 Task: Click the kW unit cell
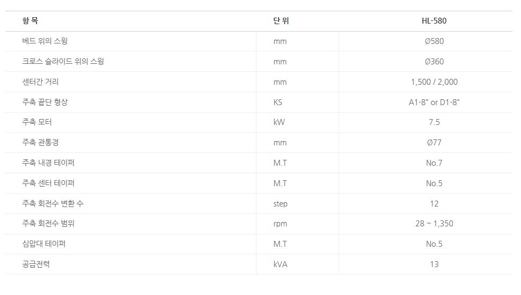279,122
